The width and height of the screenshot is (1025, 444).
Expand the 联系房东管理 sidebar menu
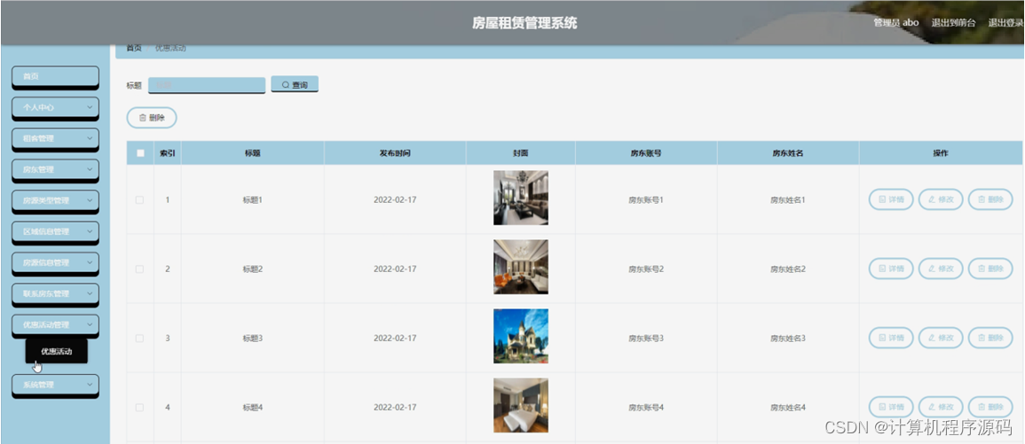click(x=56, y=294)
